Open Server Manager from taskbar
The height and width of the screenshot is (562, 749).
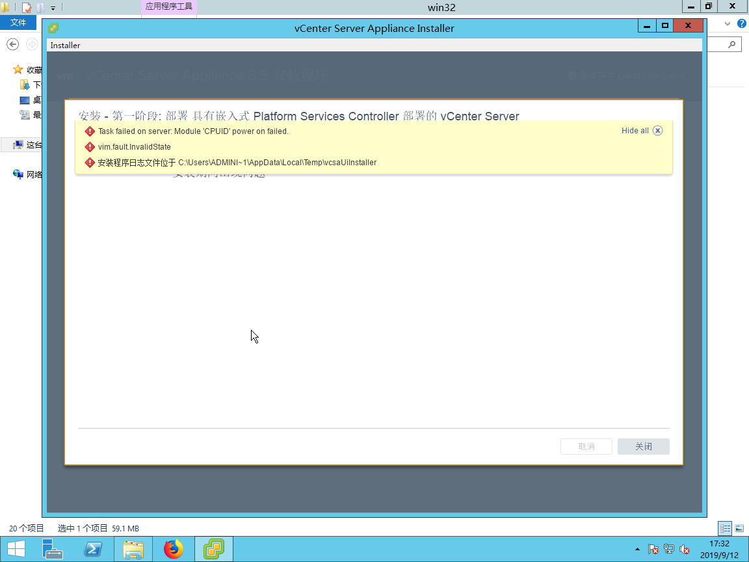pos(52,549)
